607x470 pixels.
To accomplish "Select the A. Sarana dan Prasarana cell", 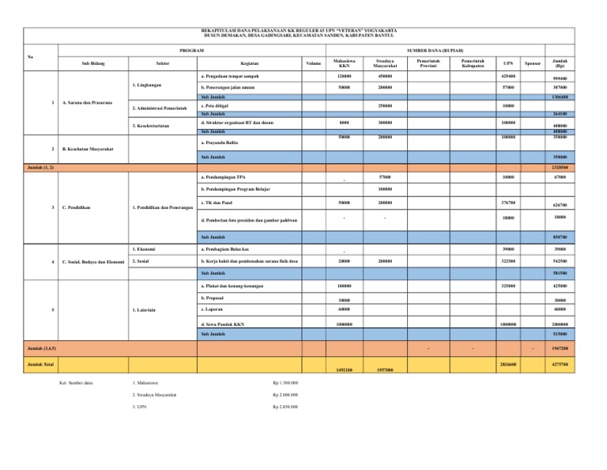I will point(93,103).
